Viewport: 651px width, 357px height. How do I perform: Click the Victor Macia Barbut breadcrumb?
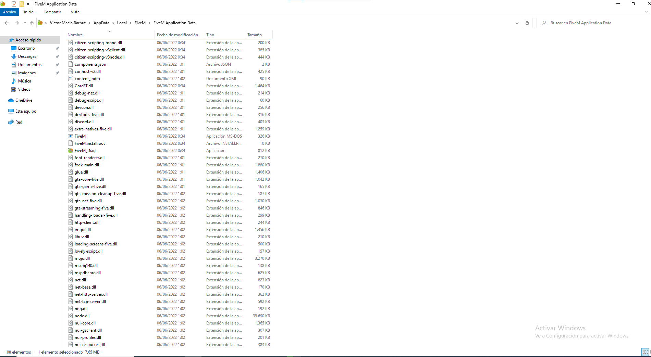point(68,23)
